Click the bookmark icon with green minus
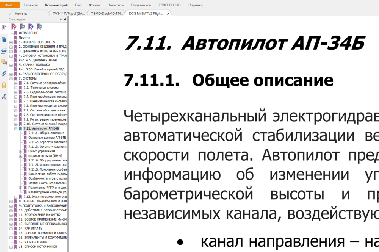Viewport: 379px width, 252px height. 39,27
